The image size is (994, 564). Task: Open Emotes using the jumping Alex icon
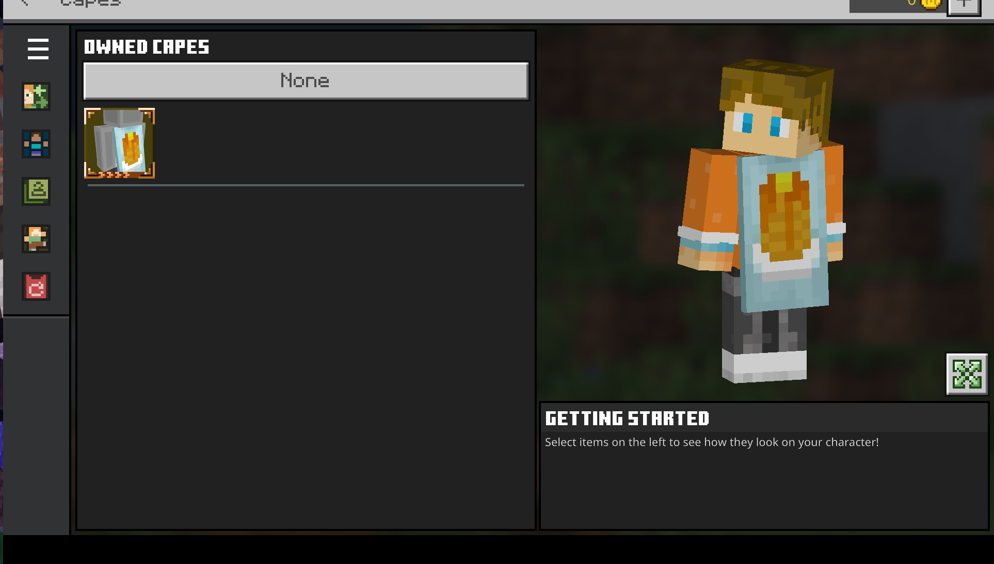pos(36,238)
